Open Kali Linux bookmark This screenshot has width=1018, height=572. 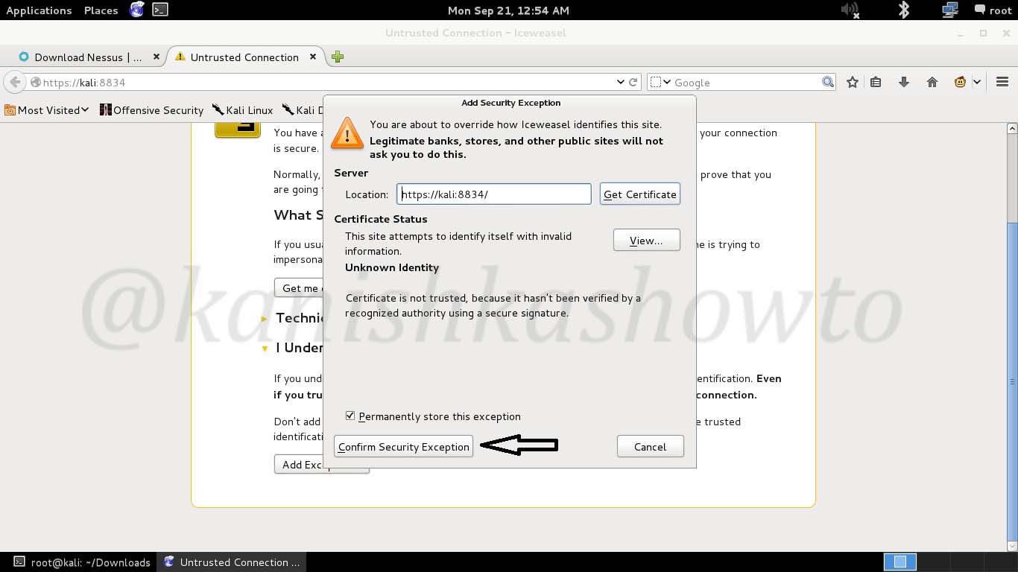[x=243, y=110]
